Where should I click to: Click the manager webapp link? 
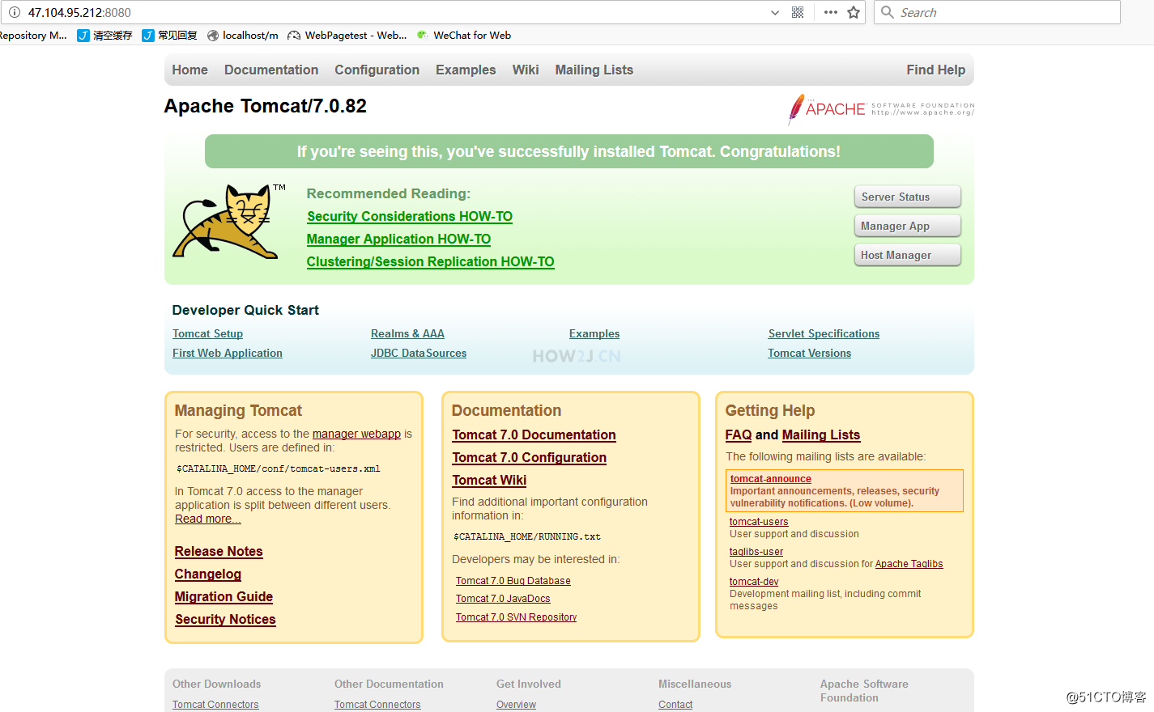[356, 434]
